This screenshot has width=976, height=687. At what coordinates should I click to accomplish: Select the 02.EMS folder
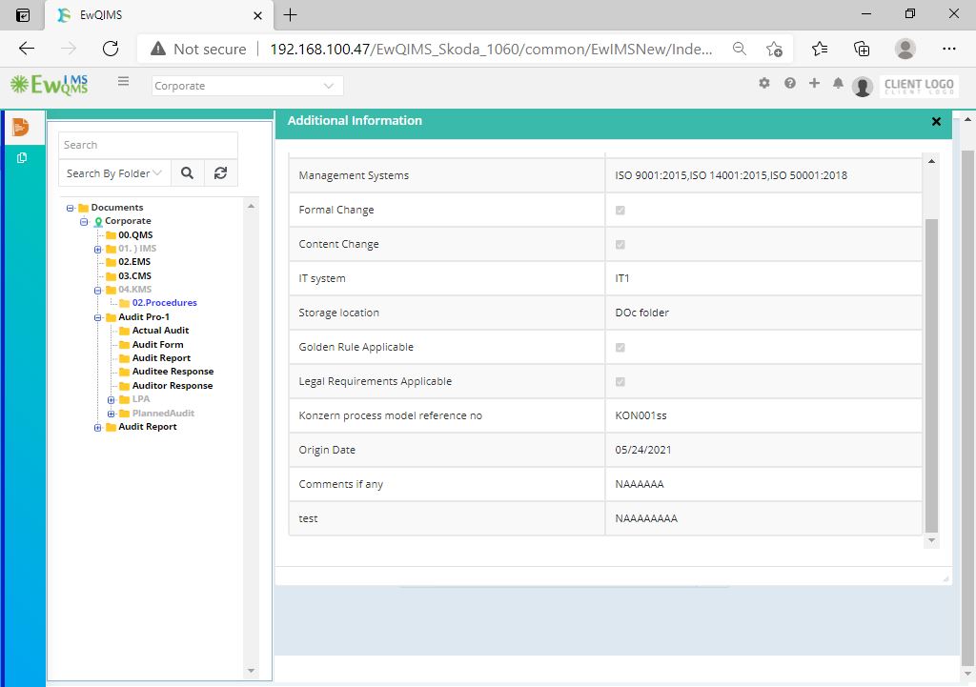click(134, 261)
